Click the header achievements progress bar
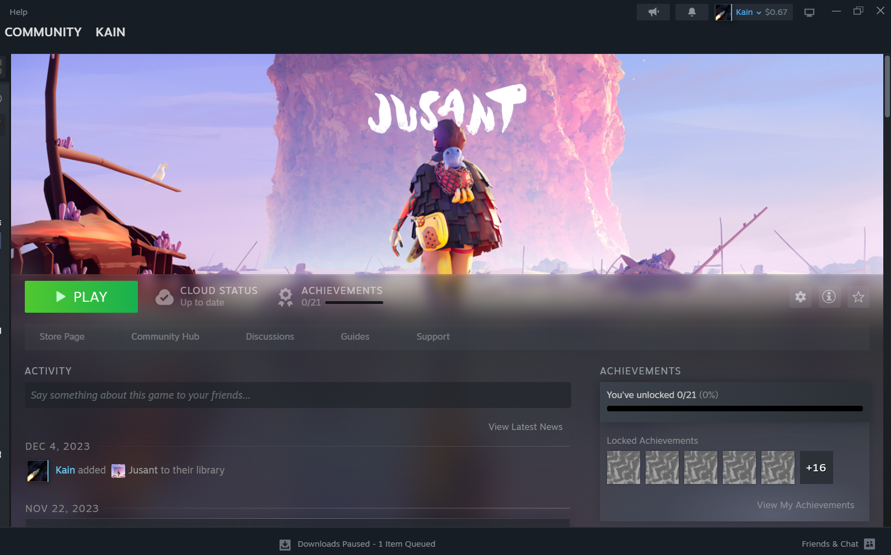The width and height of the screenshot is (891, 555). 354,302
